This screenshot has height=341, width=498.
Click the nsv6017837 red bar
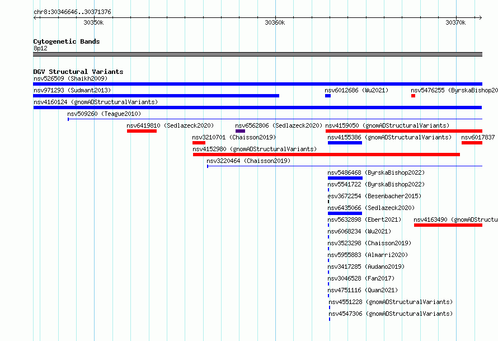pyautogui.click(x=472, y=143)
